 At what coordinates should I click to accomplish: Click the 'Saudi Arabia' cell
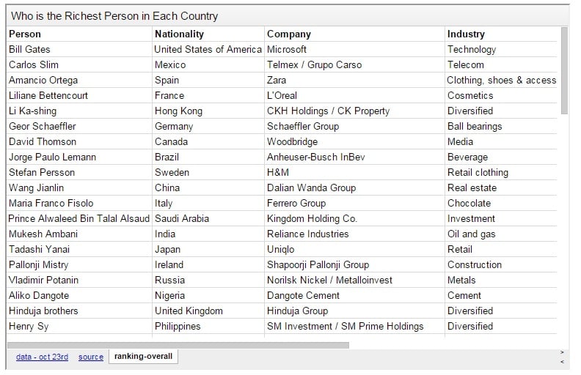pos(182,218)
